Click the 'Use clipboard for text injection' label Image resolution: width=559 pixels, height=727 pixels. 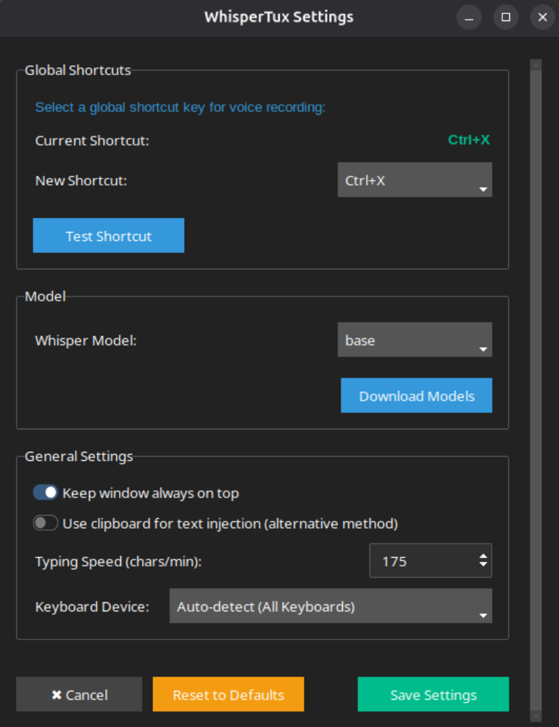coord(230,523)
